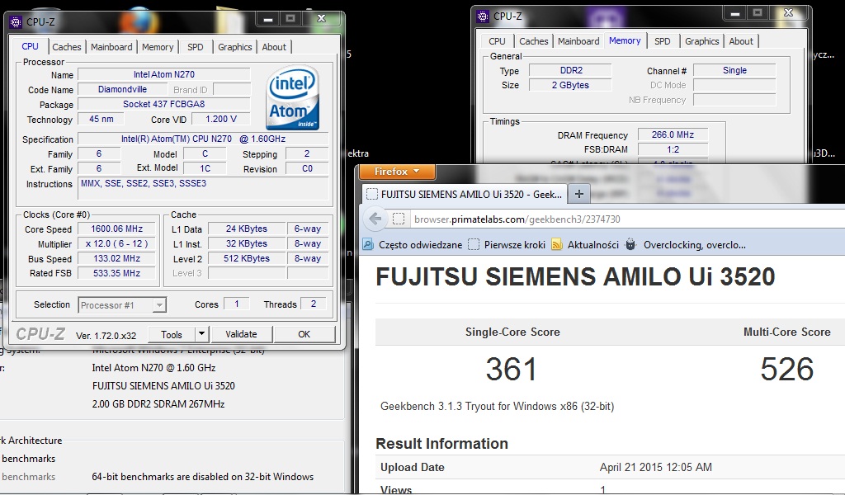Select the Memory tab in right CPU-Z window
Viewport: 845px width, 495px height.
pyautogui.click(x=625, y=40)
